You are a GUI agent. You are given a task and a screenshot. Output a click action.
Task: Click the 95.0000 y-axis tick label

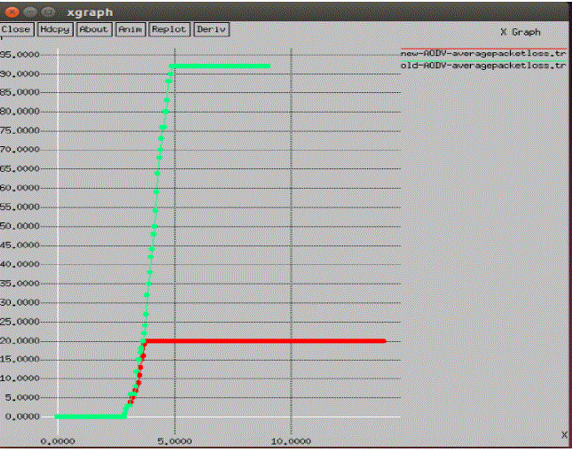click(x=19, y=54)
